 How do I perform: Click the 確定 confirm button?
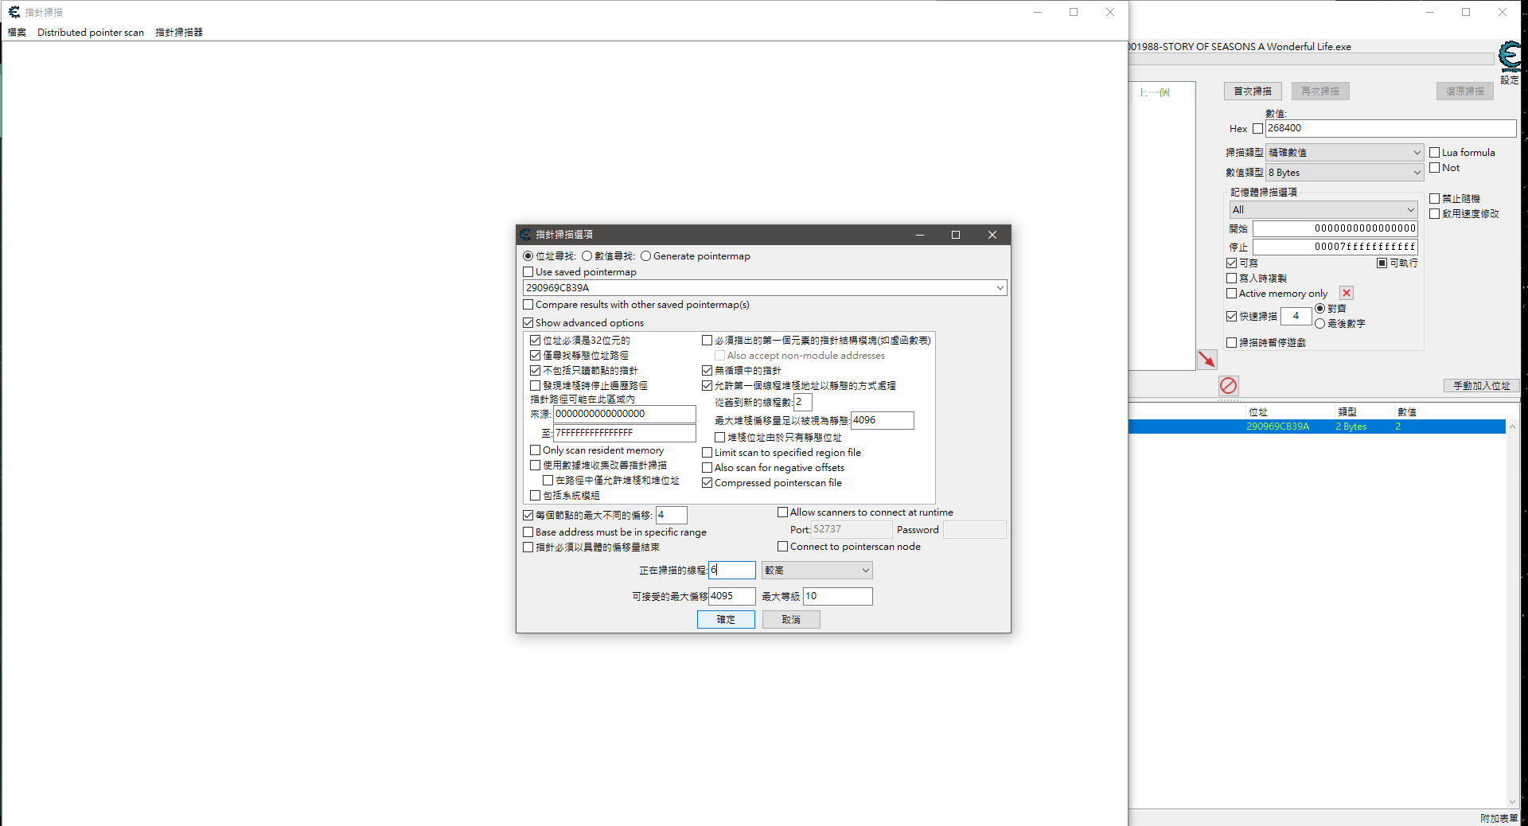coord(726,620)
